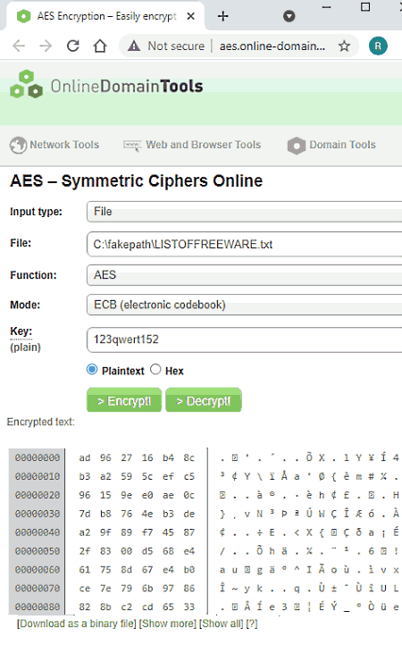Click the Key (plain) label

(x=25, y=339)
